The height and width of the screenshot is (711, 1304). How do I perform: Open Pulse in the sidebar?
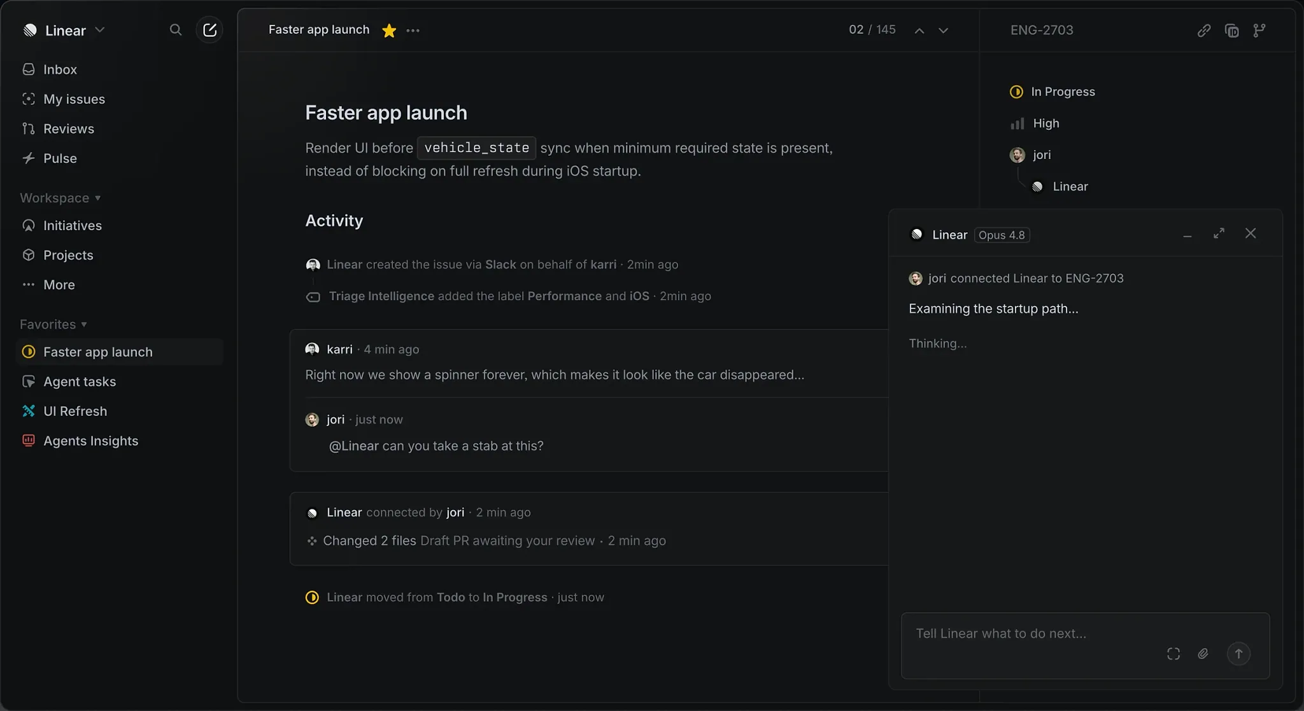tap(120, 158)
